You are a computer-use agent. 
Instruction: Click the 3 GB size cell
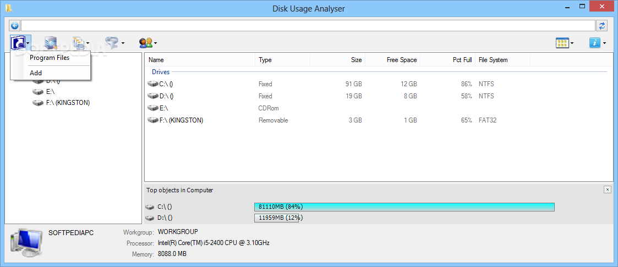[x=355, y=120]
